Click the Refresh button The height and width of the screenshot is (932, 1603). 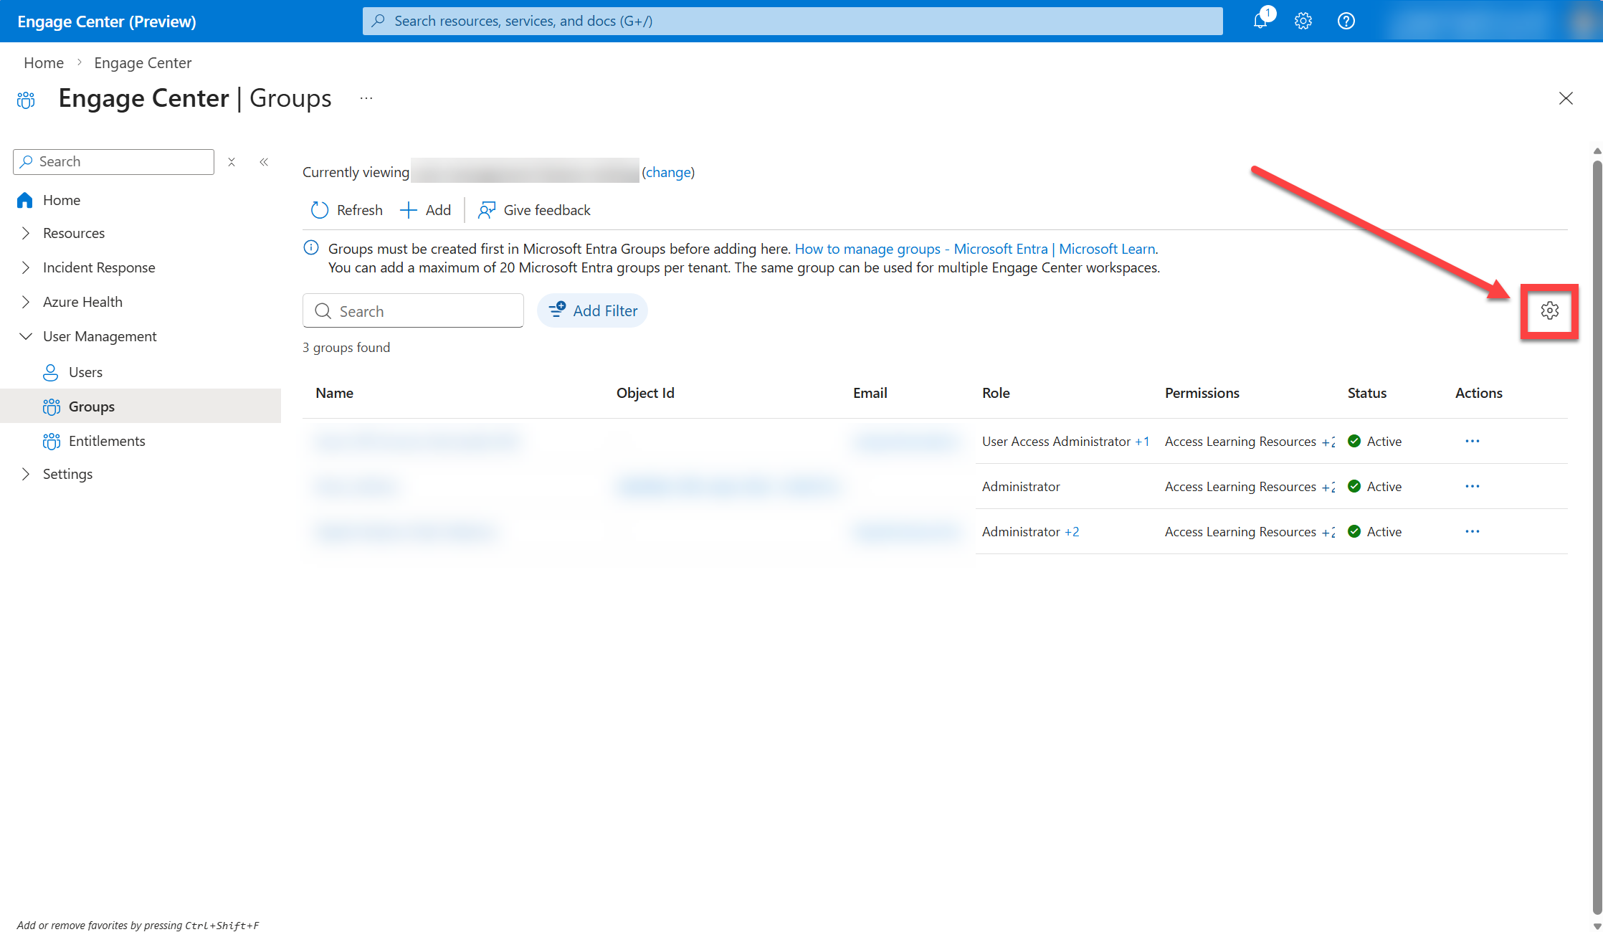tap(347, 210)
